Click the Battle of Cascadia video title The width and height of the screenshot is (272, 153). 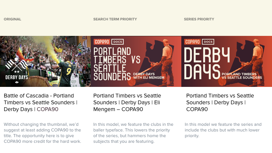coord(40,102)
